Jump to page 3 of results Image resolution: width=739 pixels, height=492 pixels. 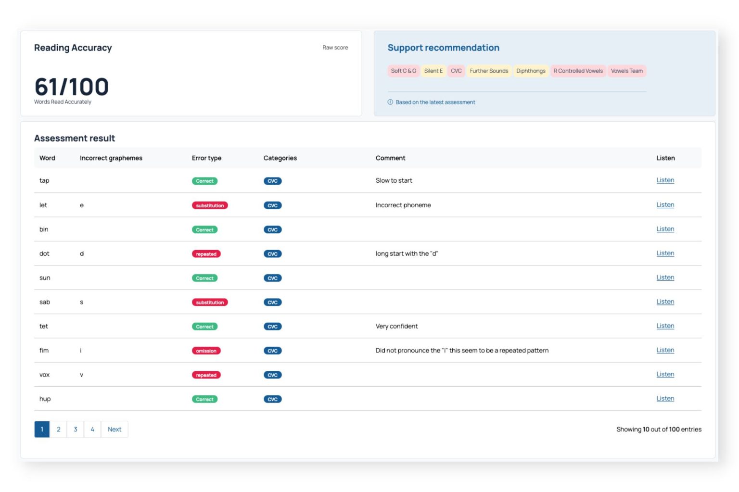(76, 429)
